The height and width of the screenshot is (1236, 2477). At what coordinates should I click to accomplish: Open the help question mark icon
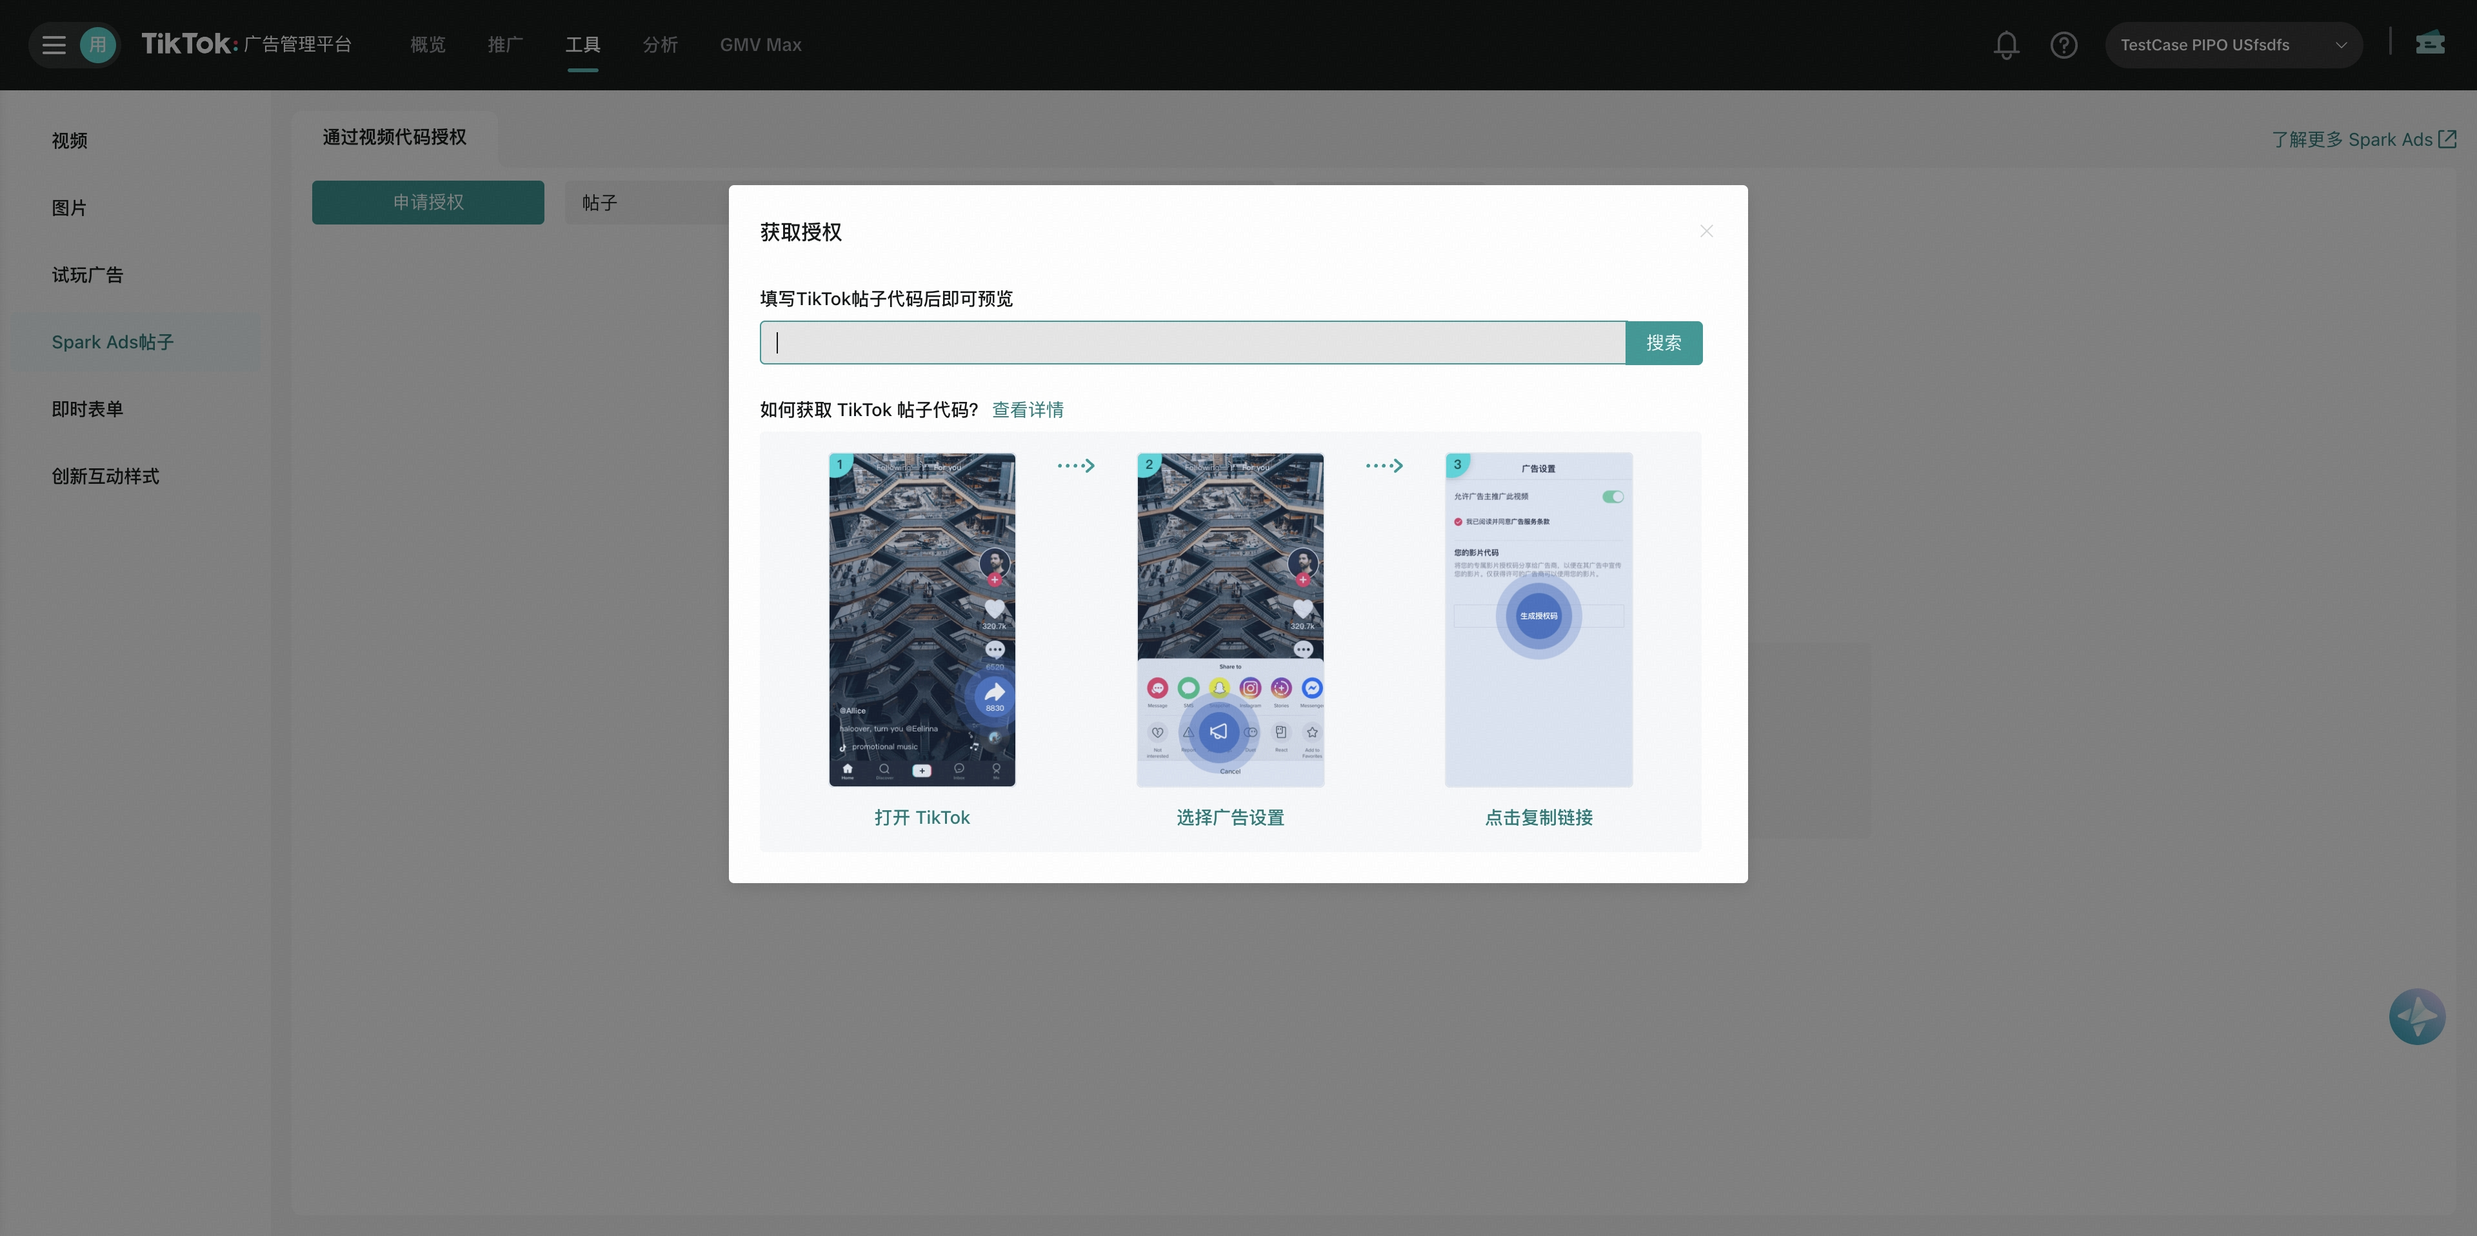(x=2064, y=45)
